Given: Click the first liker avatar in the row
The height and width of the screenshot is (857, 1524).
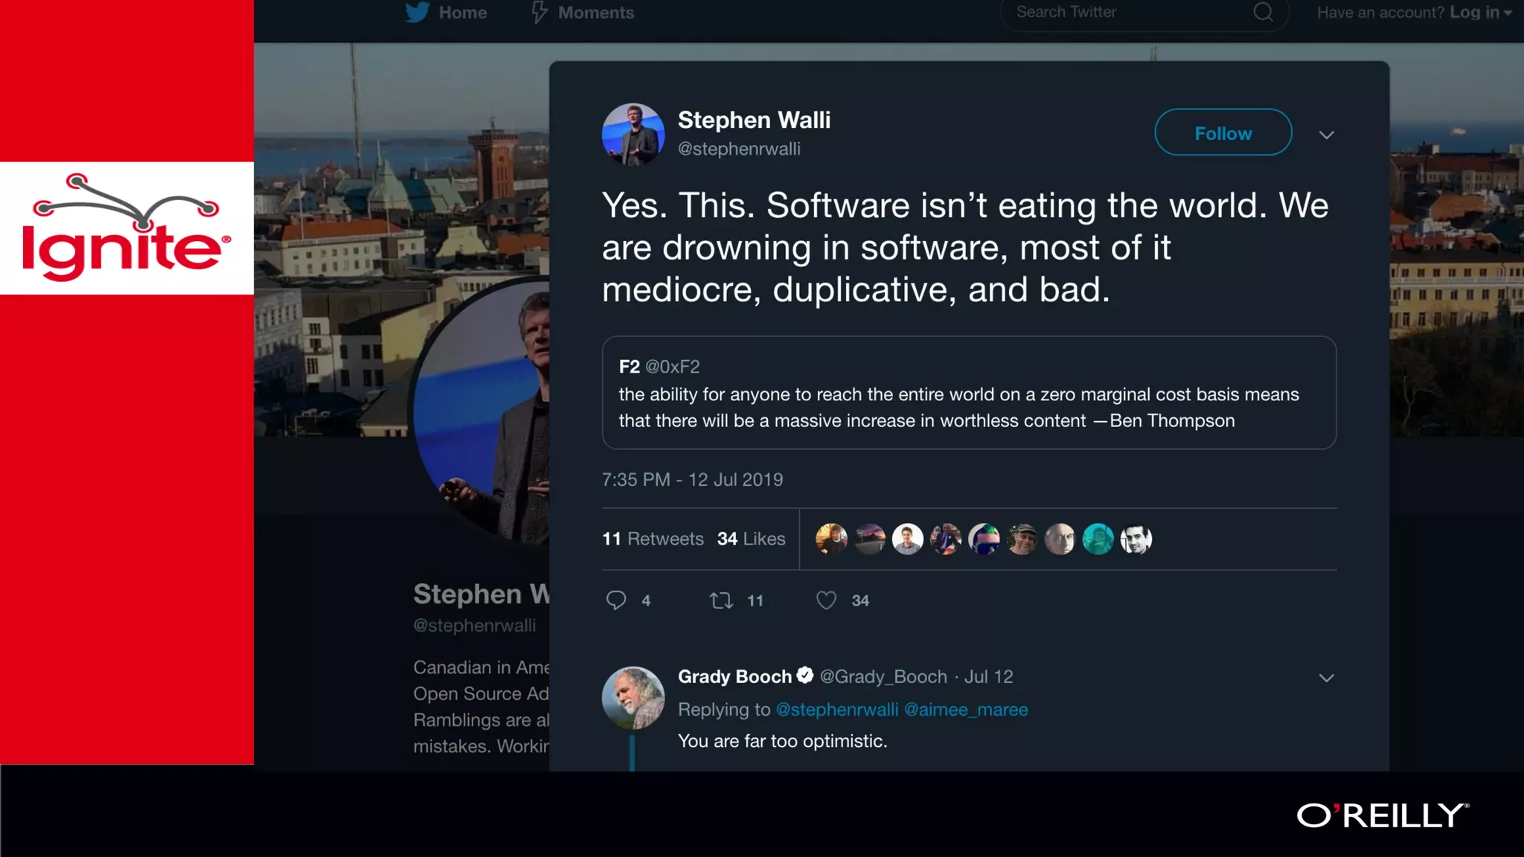Looking at the screenshot, I should (x=831, y=539).
